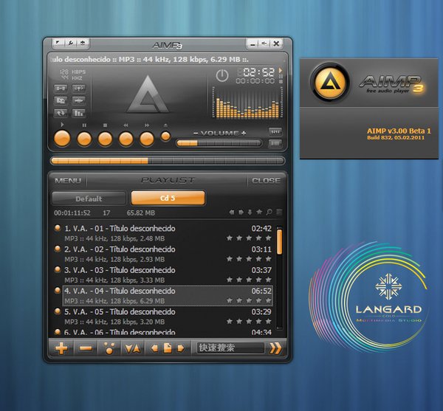Image resolution: width=443 pixels, height=411 pixels.
Task: Click the right arrow icon in playlist header
Action: coord(241,212)
